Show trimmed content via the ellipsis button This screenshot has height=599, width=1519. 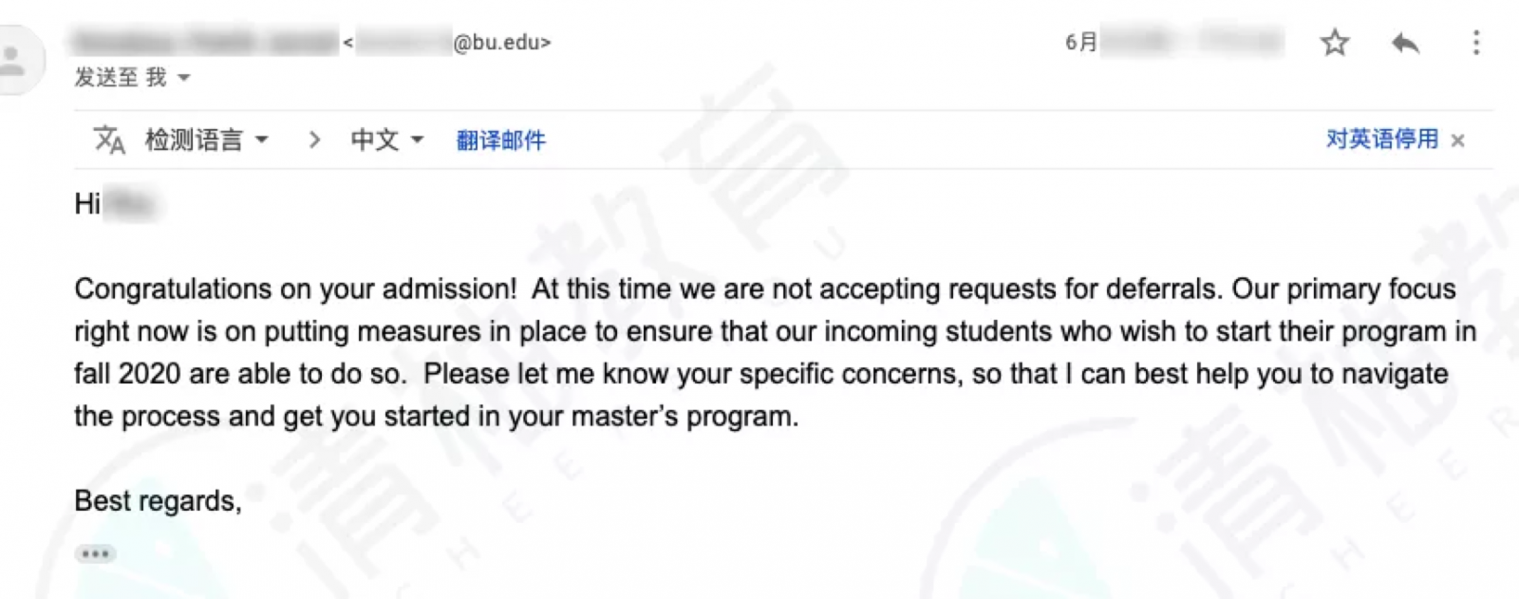(95, 553)
